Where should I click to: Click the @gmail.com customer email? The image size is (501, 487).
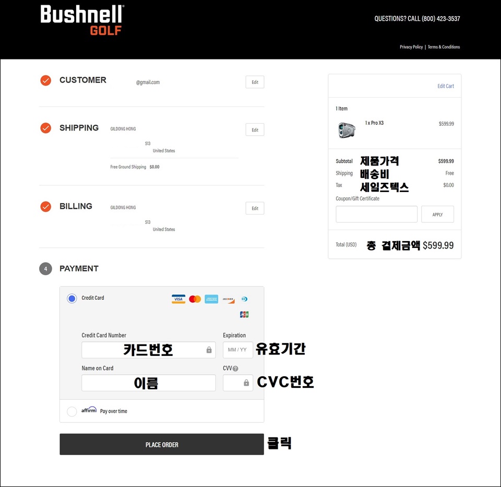148,82
